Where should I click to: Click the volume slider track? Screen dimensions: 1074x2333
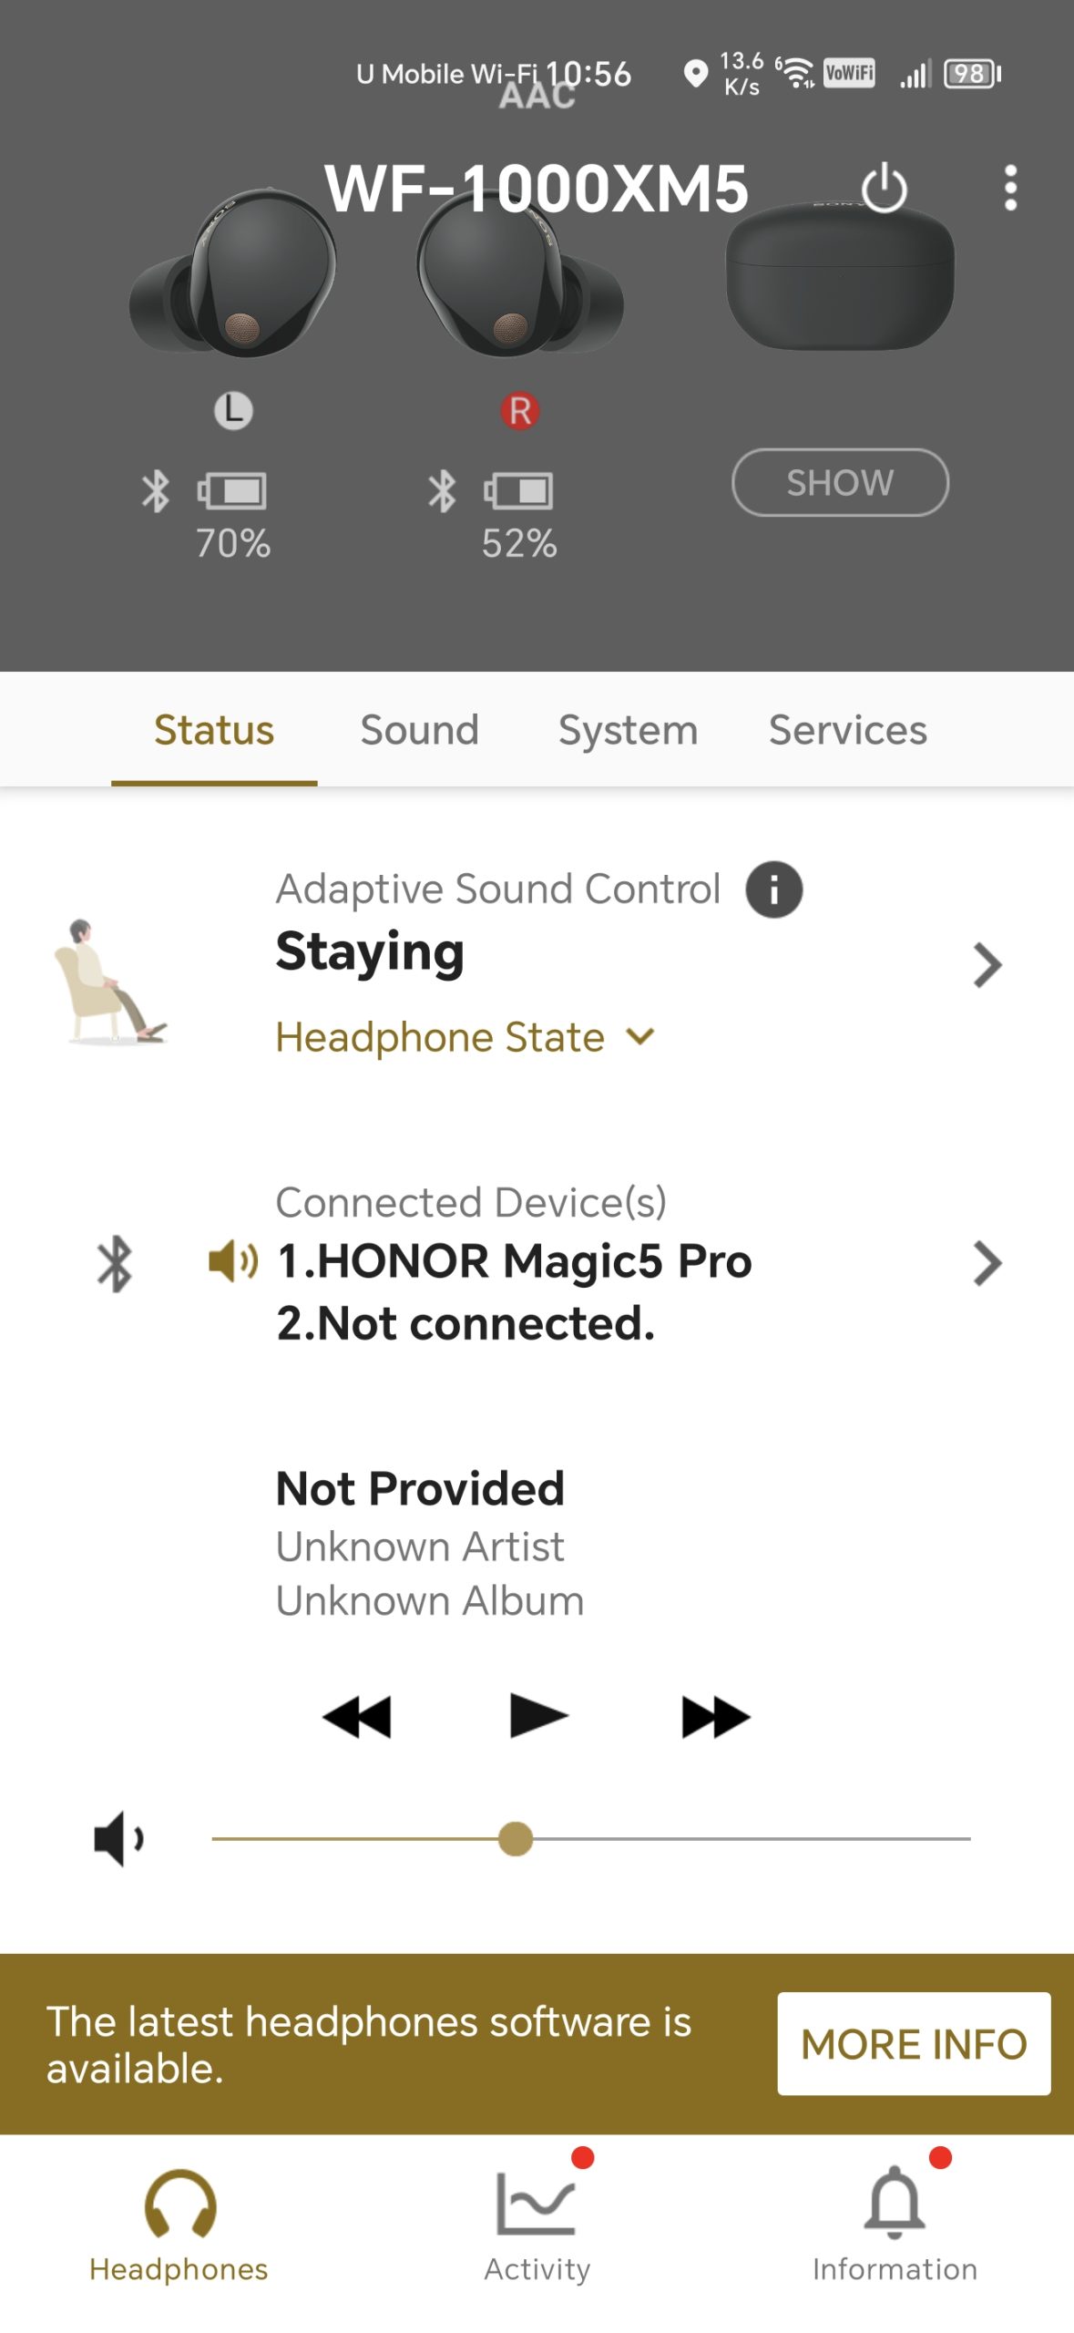coord(729,1839)
